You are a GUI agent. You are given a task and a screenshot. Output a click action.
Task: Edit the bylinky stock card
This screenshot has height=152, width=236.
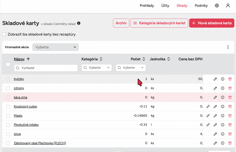coord(215,79)
